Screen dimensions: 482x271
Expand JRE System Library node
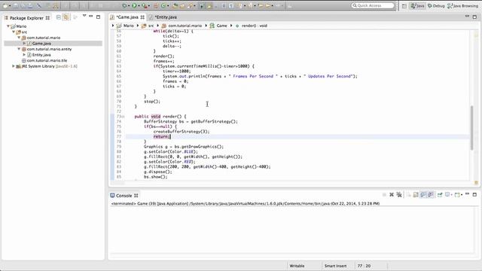[x=14, y=66]
